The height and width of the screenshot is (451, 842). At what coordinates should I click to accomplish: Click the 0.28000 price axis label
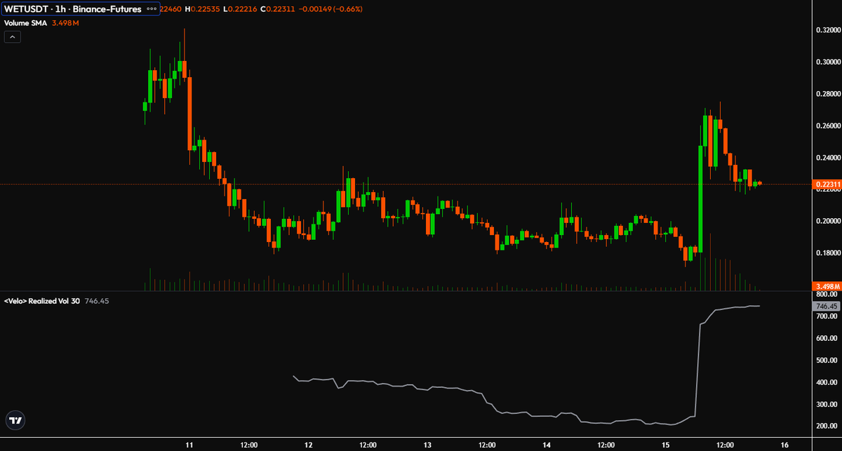click(x=827, y=94)
